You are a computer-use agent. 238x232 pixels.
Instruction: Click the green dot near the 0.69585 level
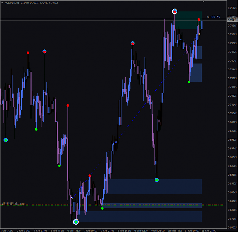[x=59, y=166]
